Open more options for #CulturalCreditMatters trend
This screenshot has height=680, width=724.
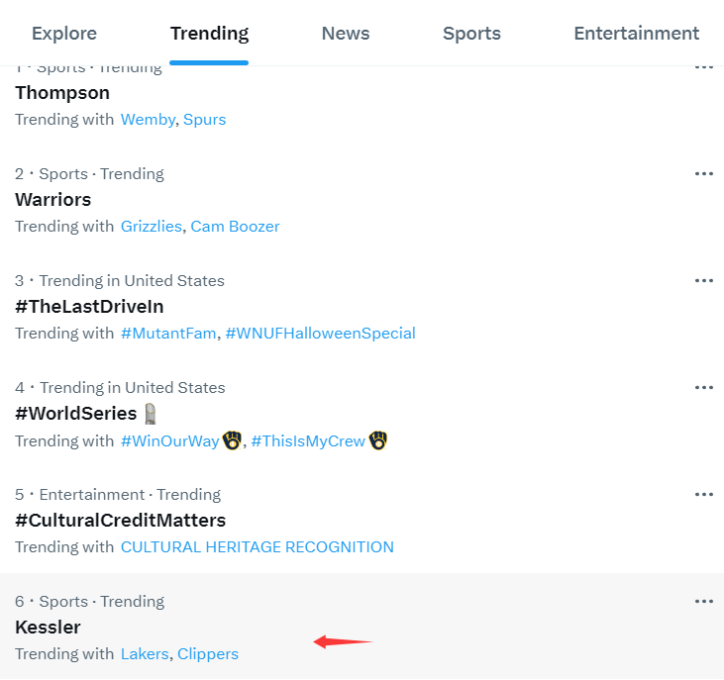[x=703, y=495]
